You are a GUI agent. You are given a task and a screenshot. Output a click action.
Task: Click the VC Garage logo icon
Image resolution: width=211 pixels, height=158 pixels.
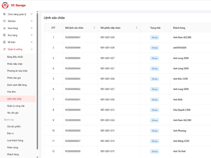pos(5,5)
